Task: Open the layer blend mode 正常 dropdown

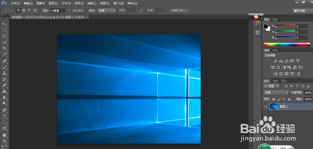Action: [x=276, y=93]
